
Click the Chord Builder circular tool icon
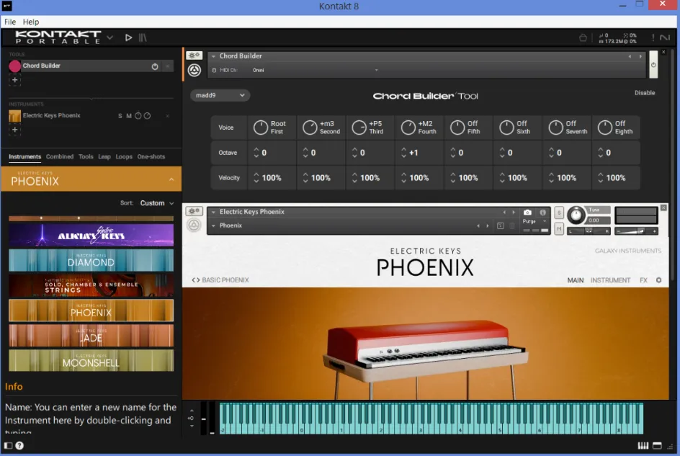(x=194, y=70)
